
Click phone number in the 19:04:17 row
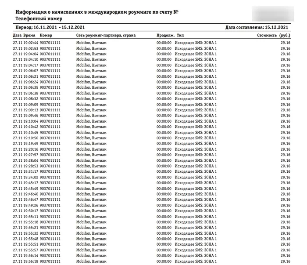tap(50, 65)
